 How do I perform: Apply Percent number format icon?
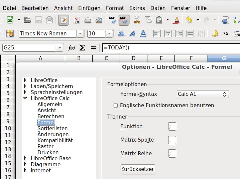point(226,33)
